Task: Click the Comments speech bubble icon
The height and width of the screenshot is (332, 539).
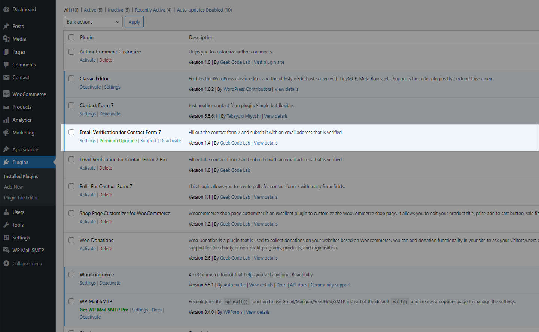Action: (x=6, y=65)
